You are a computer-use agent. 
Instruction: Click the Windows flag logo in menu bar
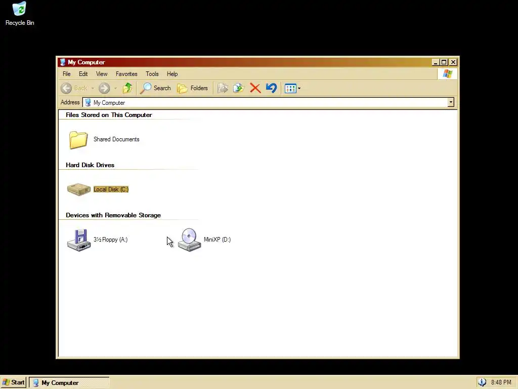tap(447, 74)
